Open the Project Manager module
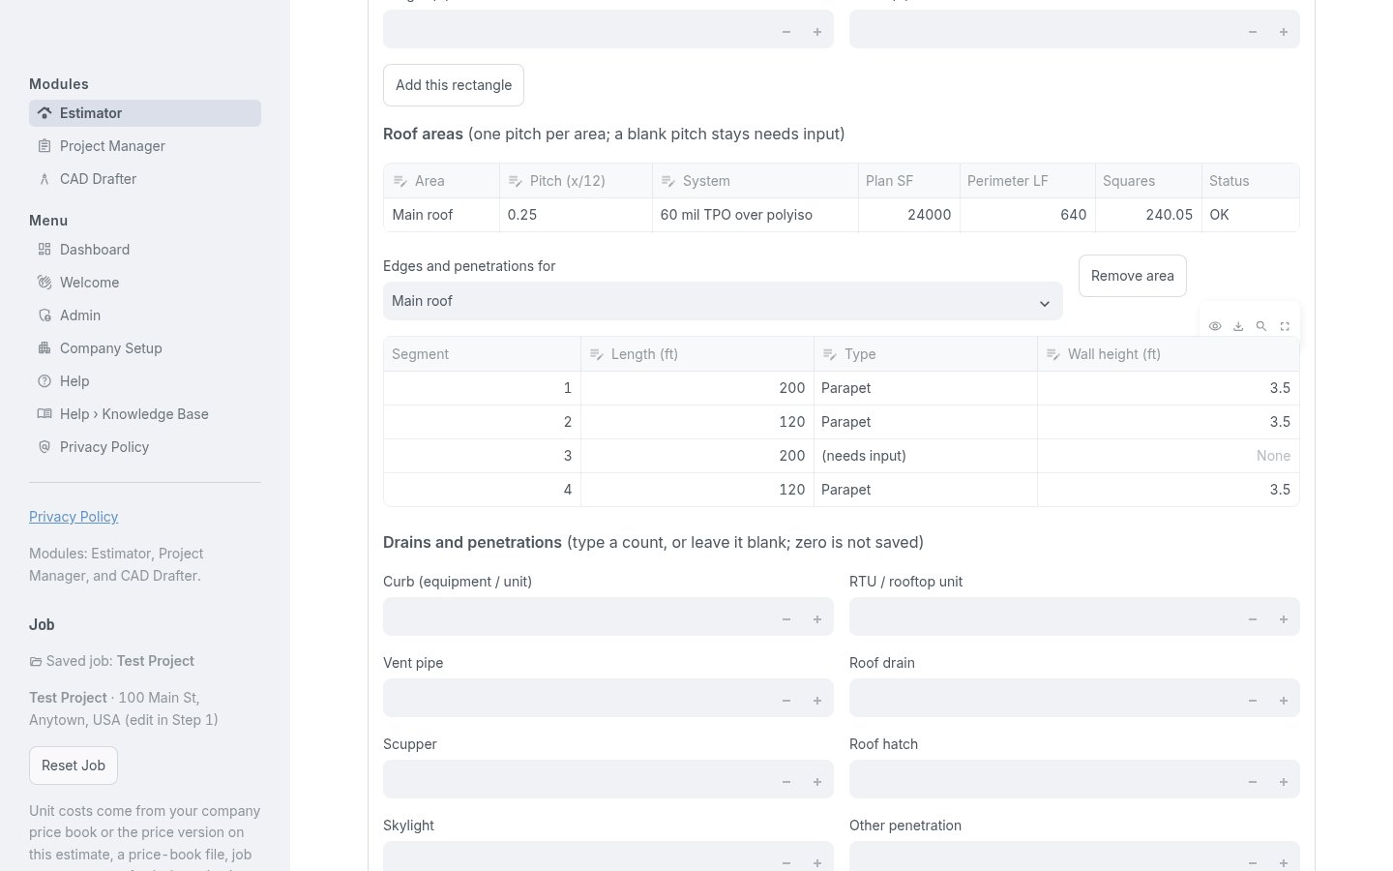The image size is (1393, 871). click(145, 146)
